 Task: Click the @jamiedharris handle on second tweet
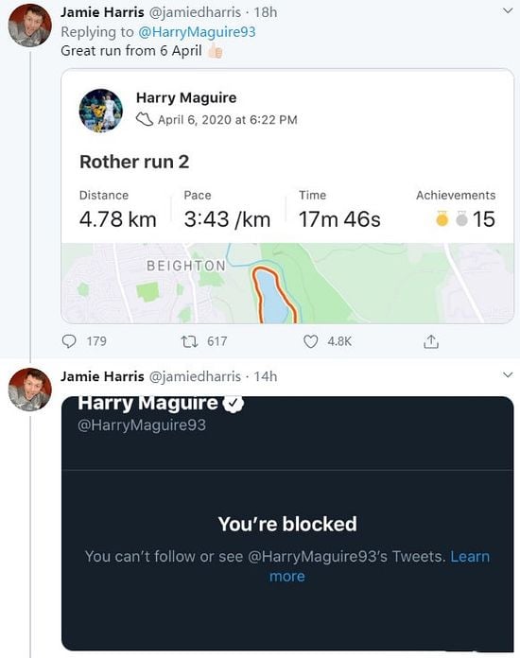195,376
